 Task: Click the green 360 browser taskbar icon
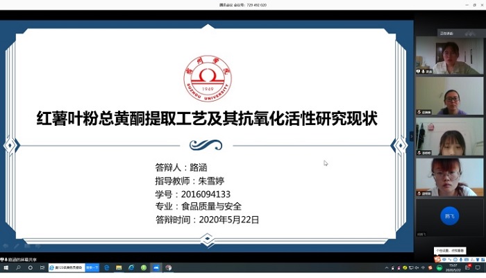pos(144,268)
